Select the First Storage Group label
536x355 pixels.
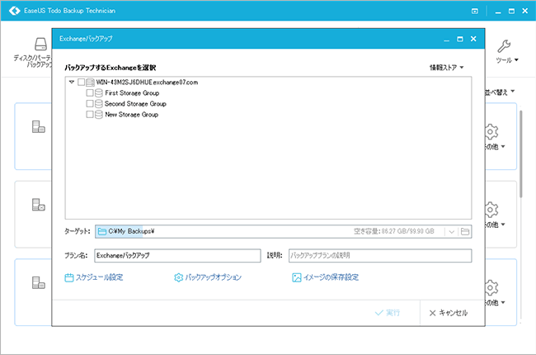132,92
